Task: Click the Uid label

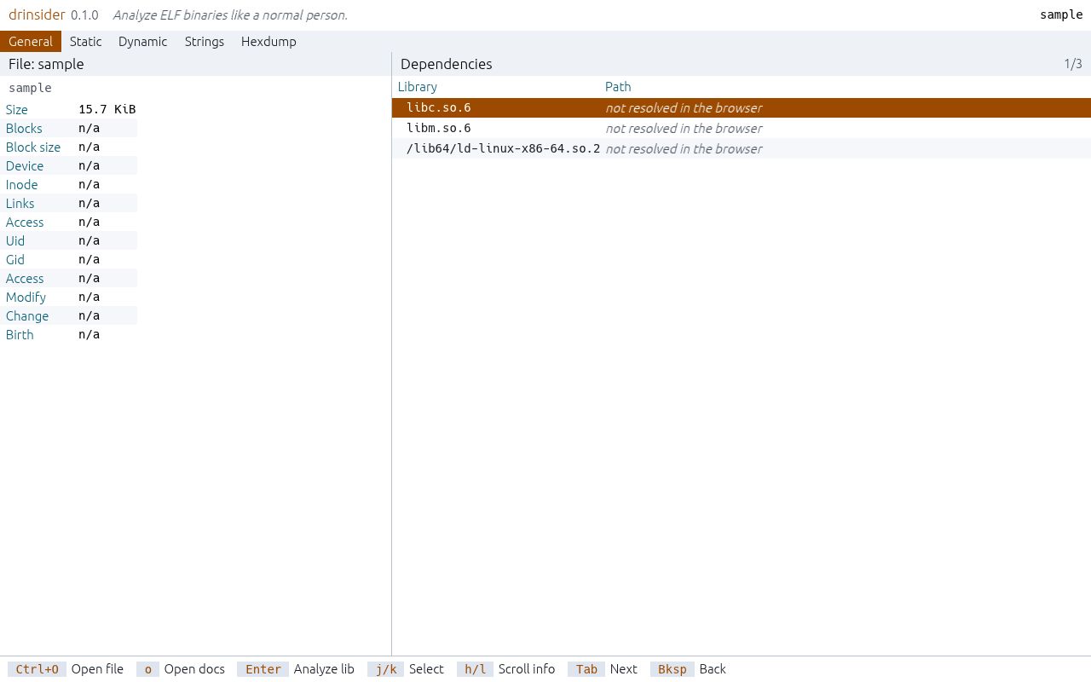Action: 15,241
